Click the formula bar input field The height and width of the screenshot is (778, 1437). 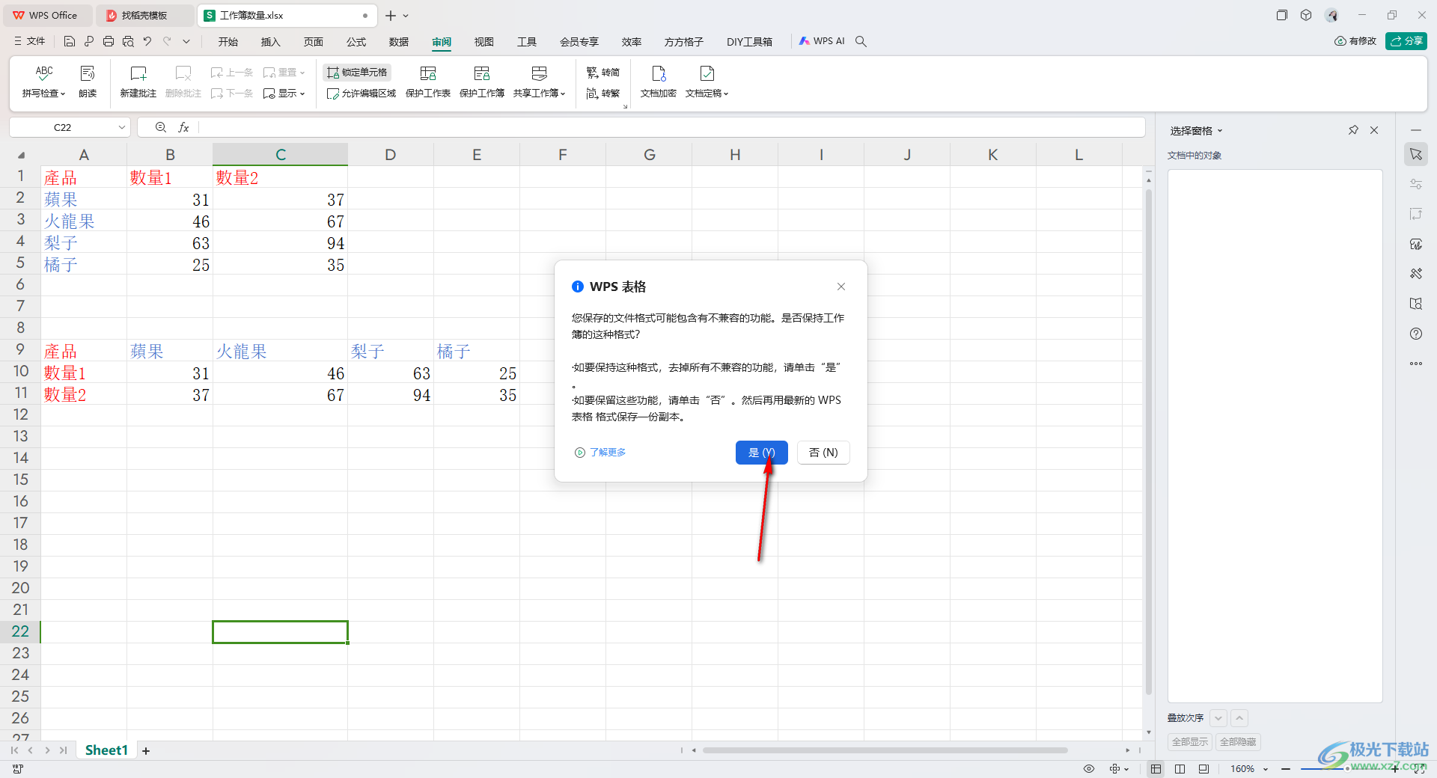click(671, 128)
